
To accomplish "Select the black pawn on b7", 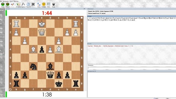I will (x=67, y=75).
